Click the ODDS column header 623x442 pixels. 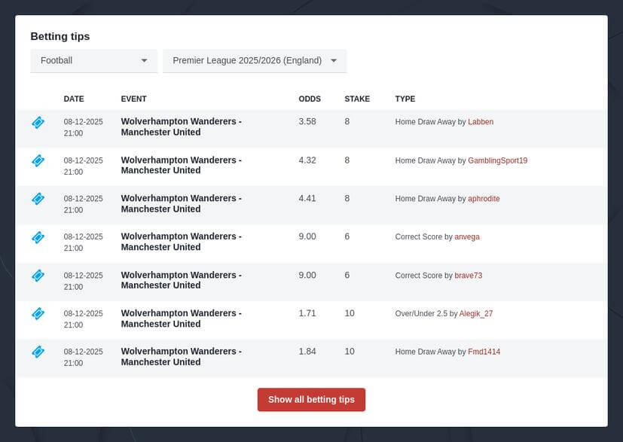point(308,99)
